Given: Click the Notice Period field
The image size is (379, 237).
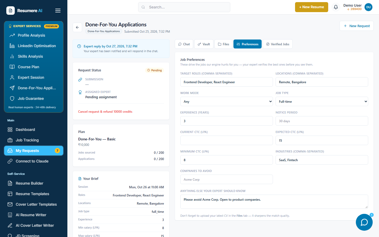Looking at the screenshot, I should [322, 121].
